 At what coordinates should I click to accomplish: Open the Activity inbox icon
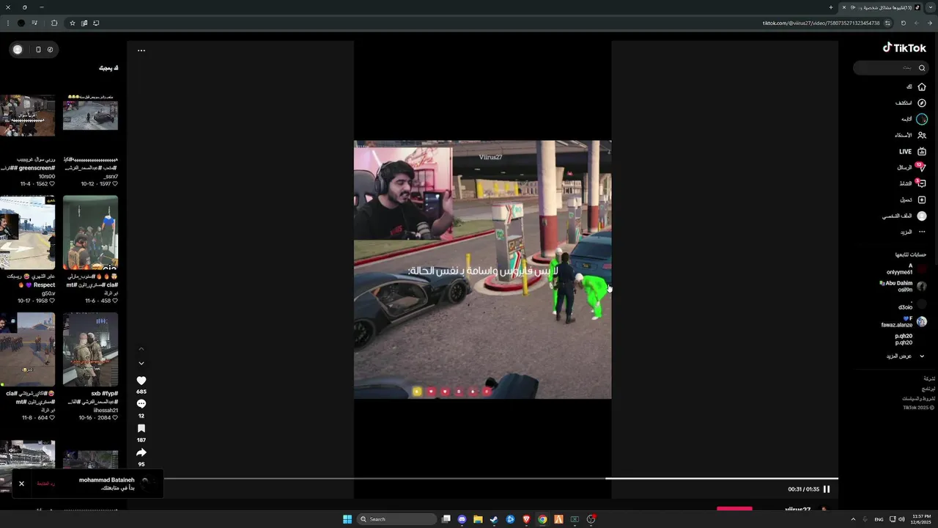click(921, 183)
